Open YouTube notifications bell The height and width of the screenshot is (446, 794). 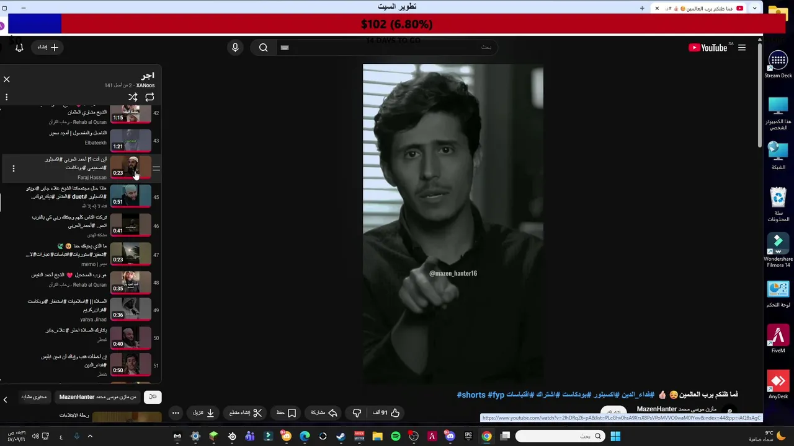pos(19,48)
